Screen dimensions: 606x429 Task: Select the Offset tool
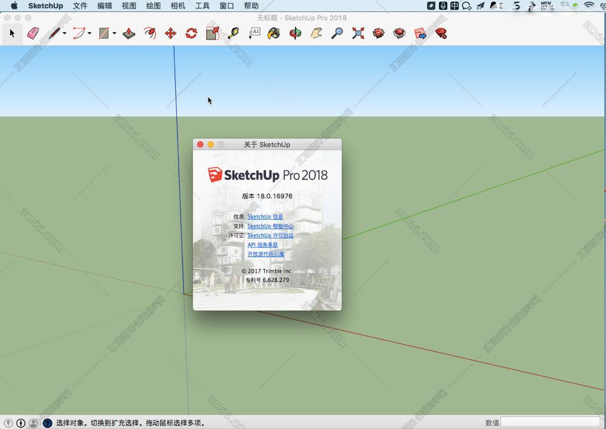coord(150,33)
